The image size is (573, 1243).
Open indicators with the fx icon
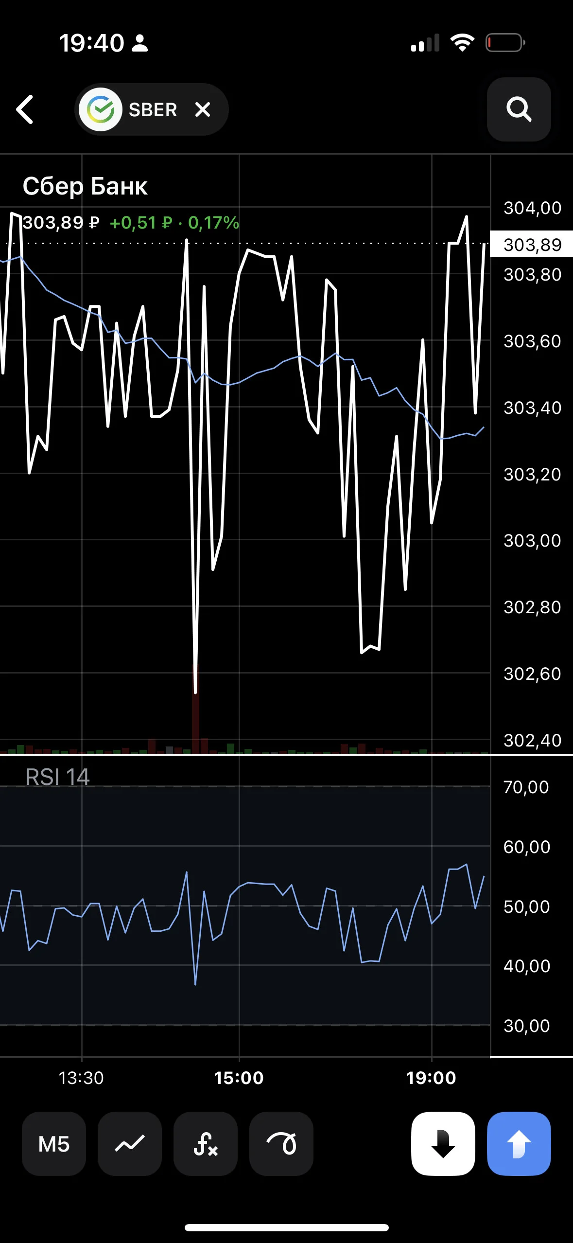pos(206,1144)
